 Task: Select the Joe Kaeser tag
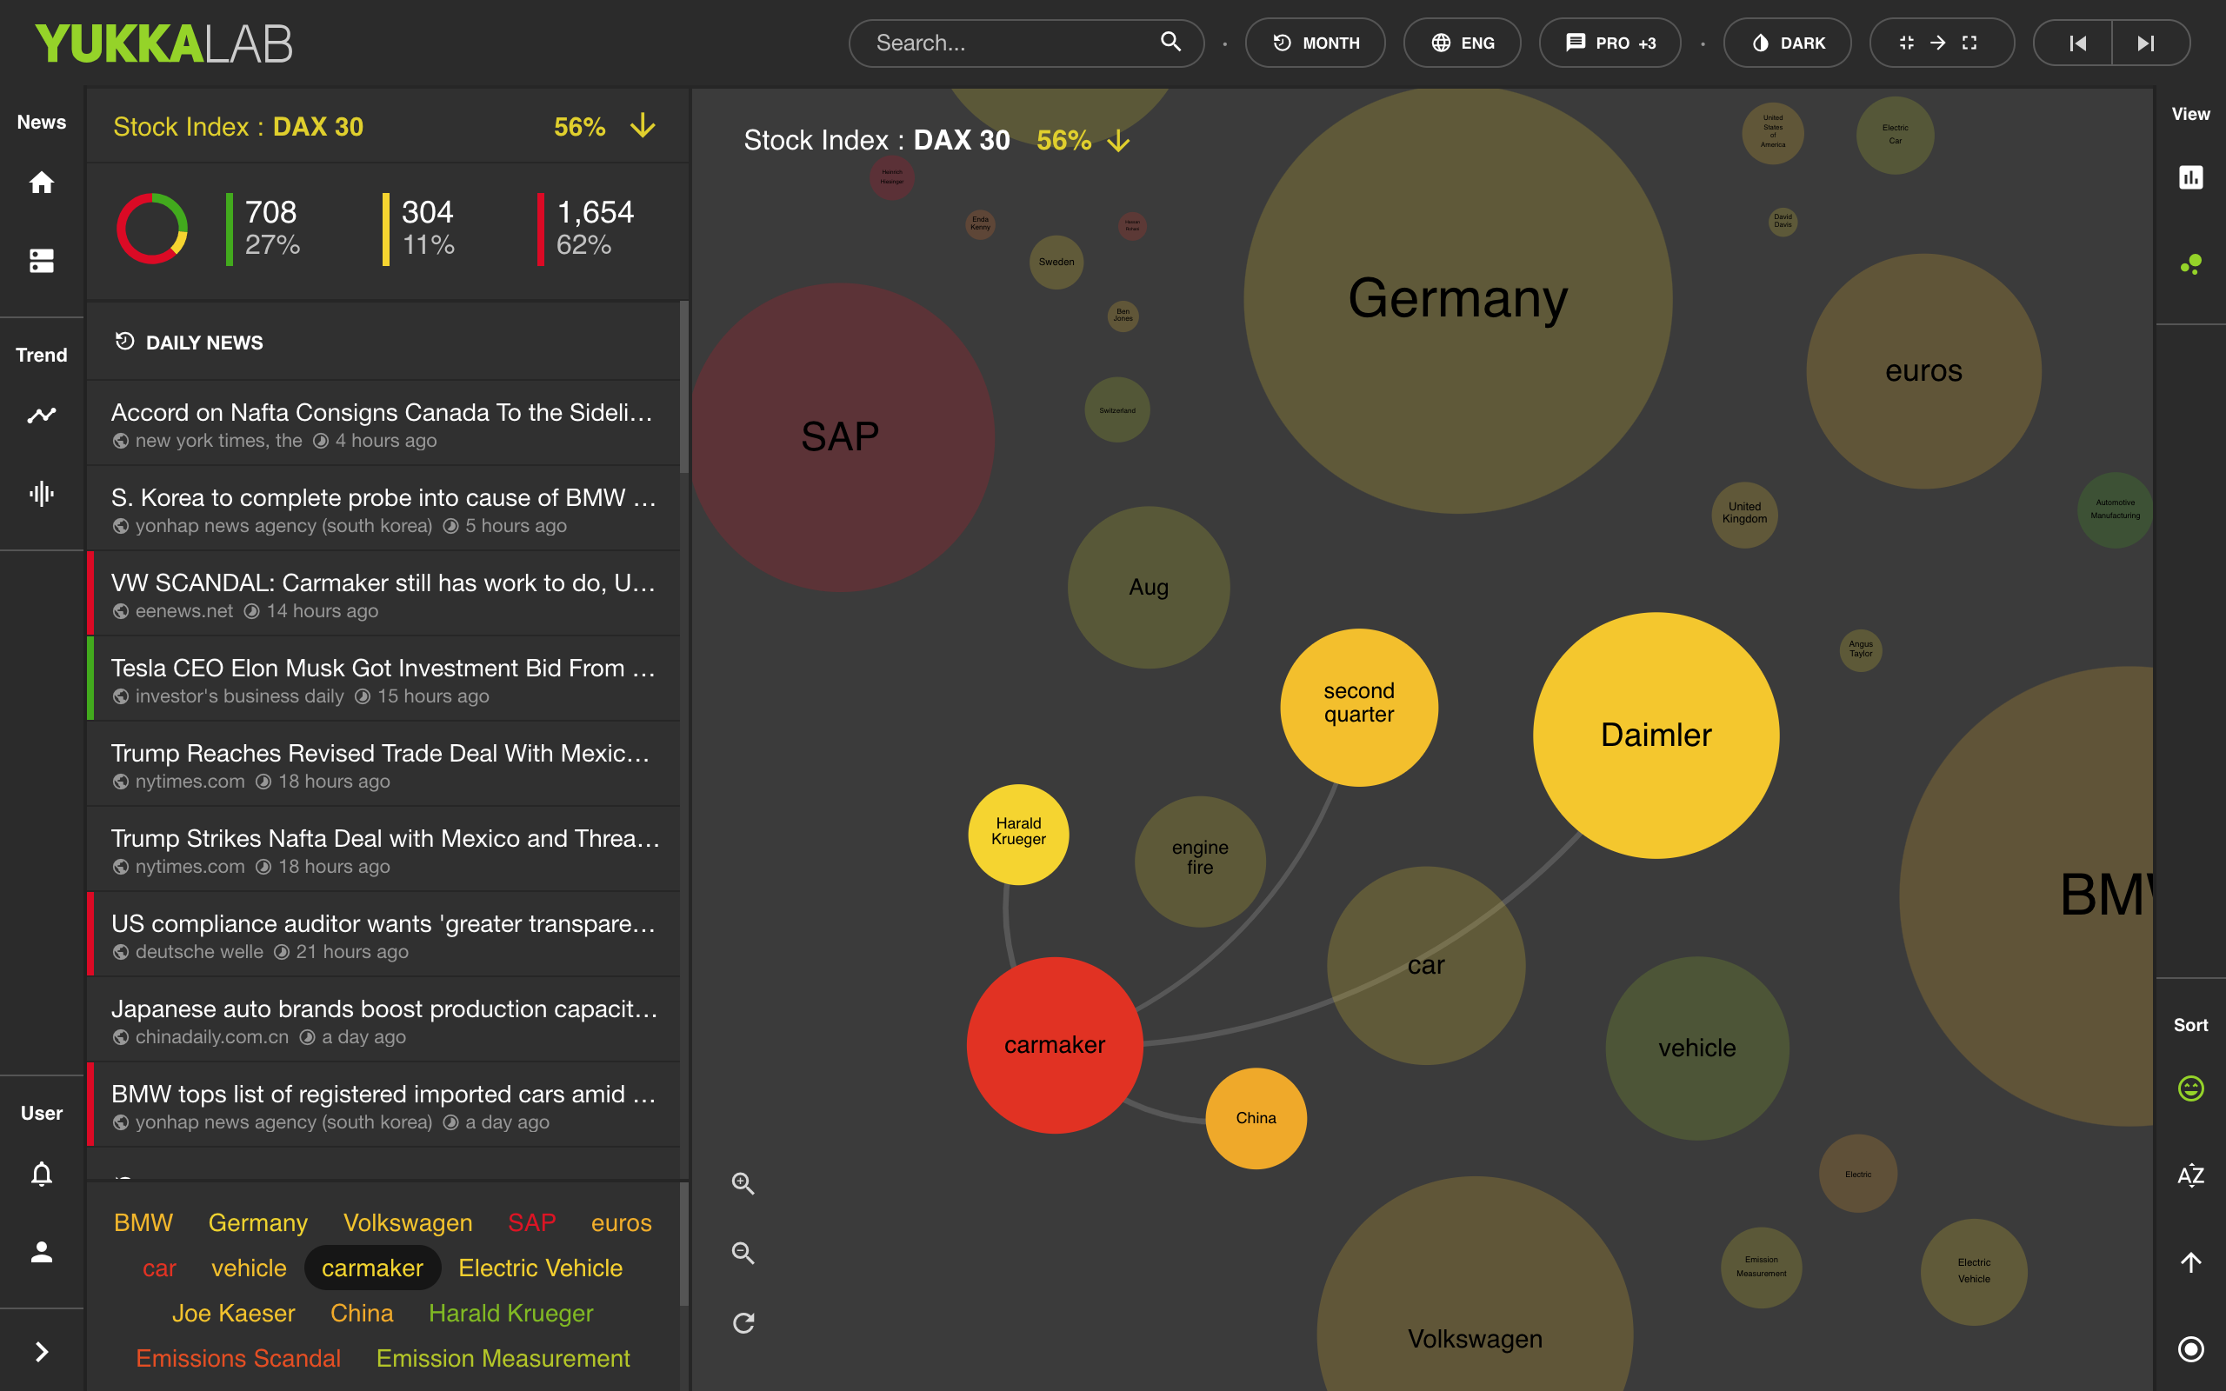tap(234, 1313)
